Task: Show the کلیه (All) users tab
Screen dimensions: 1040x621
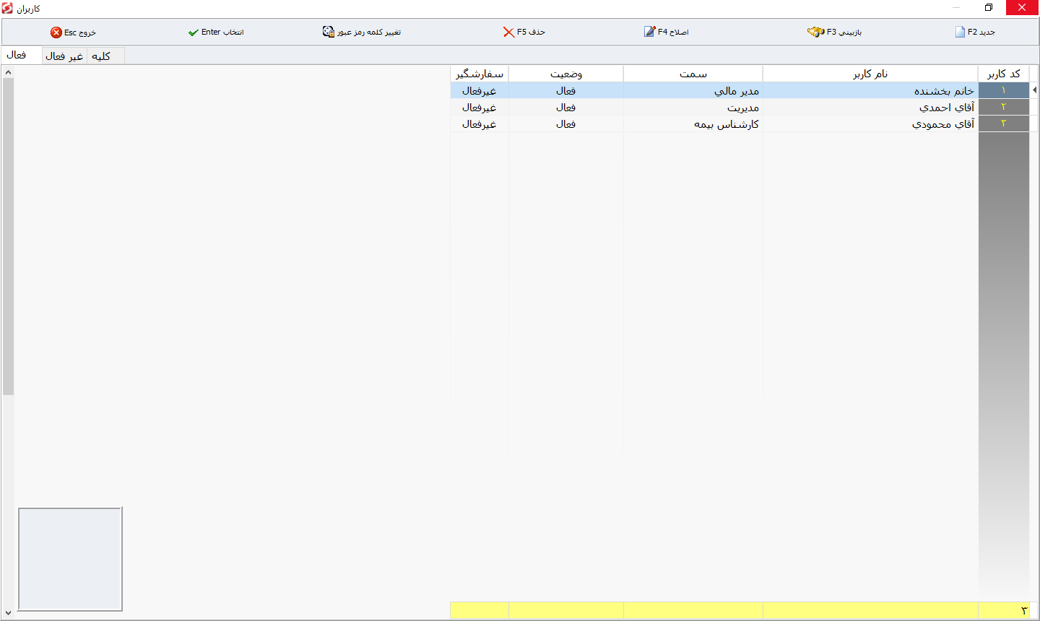Action: 101,56
